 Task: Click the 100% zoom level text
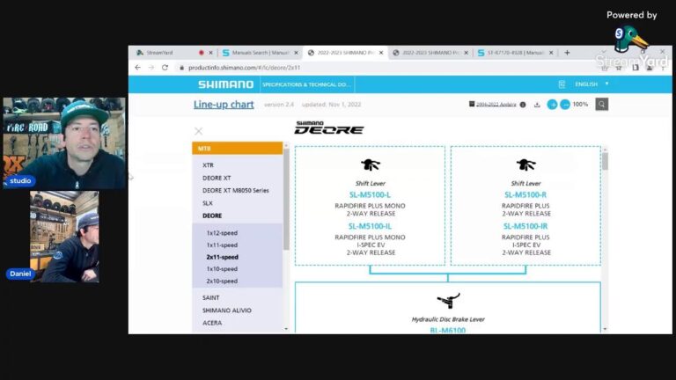pyautogui.click(x=580, y=105)
